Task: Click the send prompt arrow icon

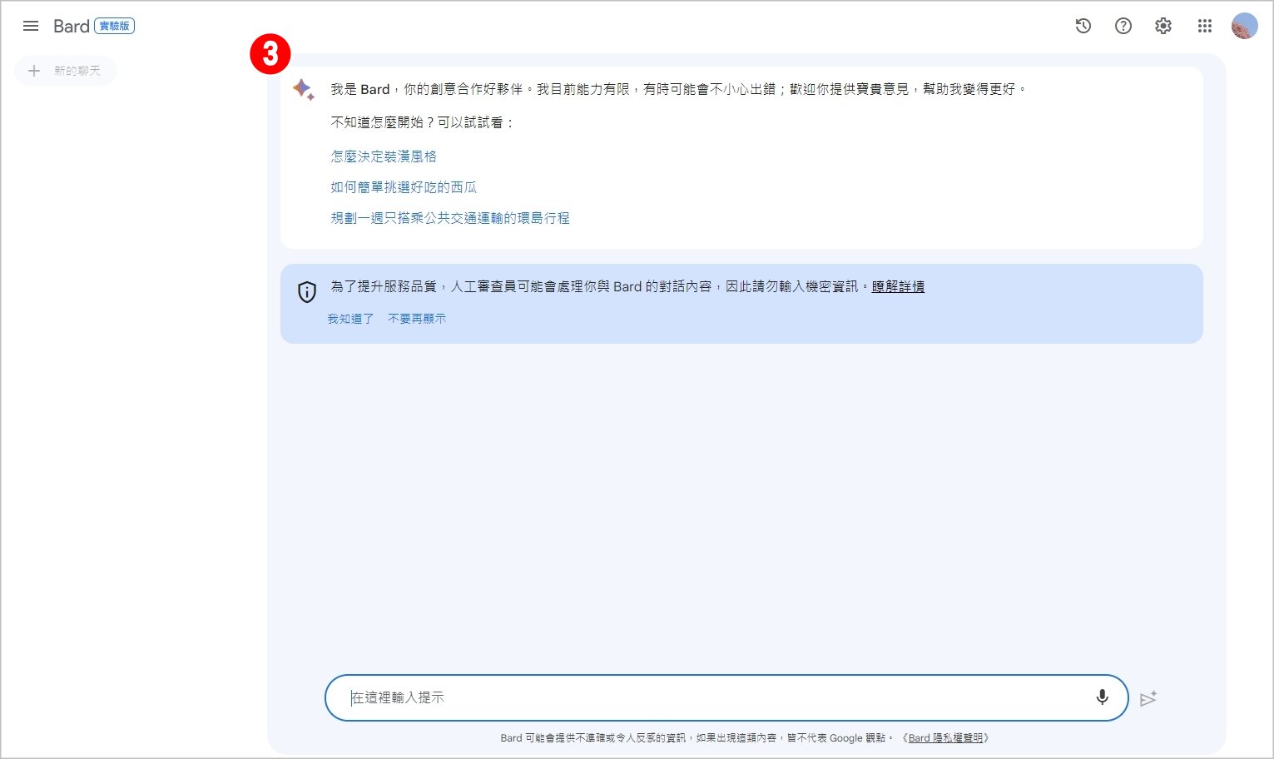Action: pos(1149,698)
